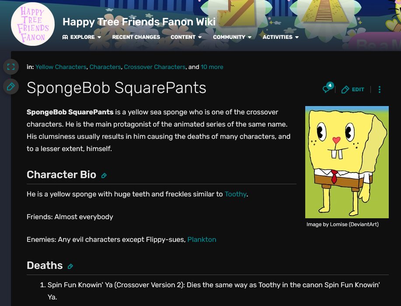The image size is (401, 306).
Task: Click the Spin Fun Knowin' Ya list entry
Action: (x=213, y=291)
